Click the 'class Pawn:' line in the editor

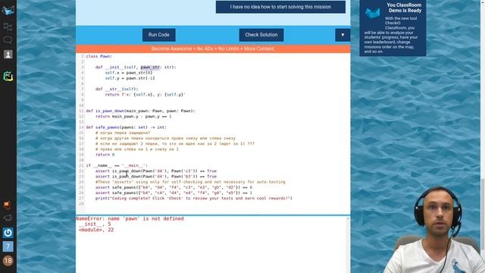coord(99,56)
